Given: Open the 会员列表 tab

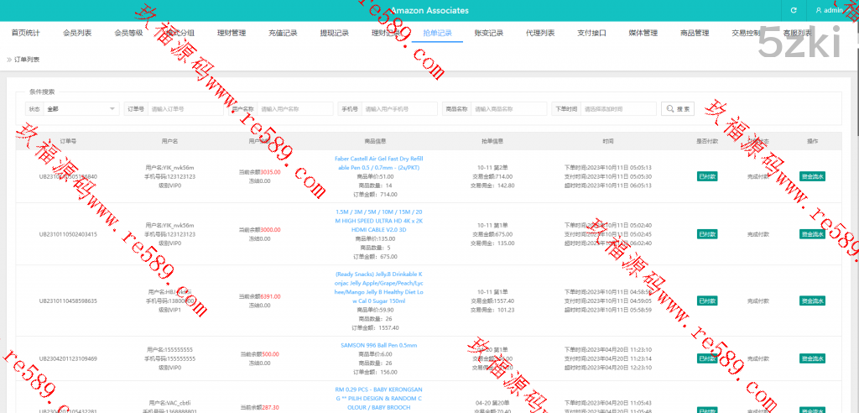Looking at the screenshot, I should pyautogui.click(x=77, y=33).
